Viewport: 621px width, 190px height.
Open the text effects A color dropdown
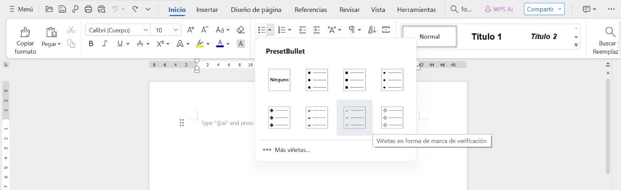click(x=188, y=44)
